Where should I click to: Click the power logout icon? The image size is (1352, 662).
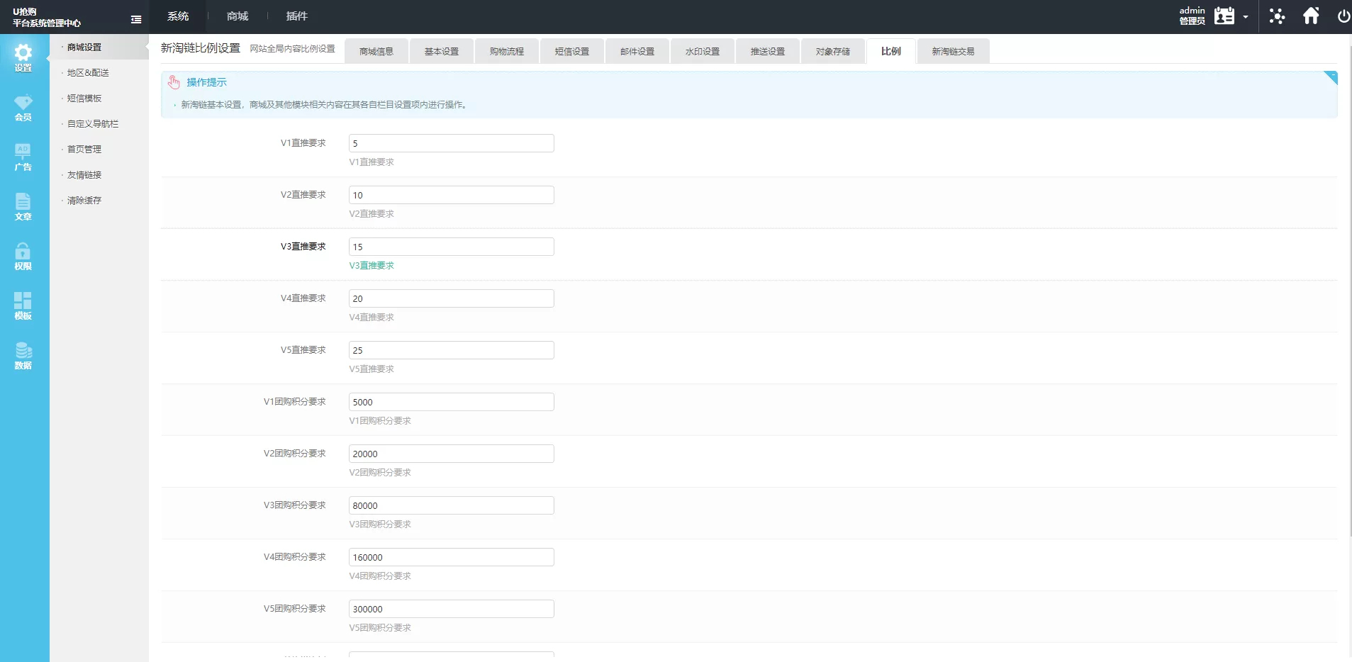click(1343, 16)
